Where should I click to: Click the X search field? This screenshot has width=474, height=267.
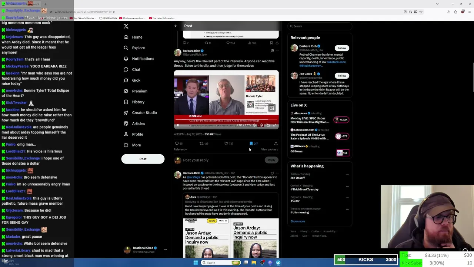(320, 26)
